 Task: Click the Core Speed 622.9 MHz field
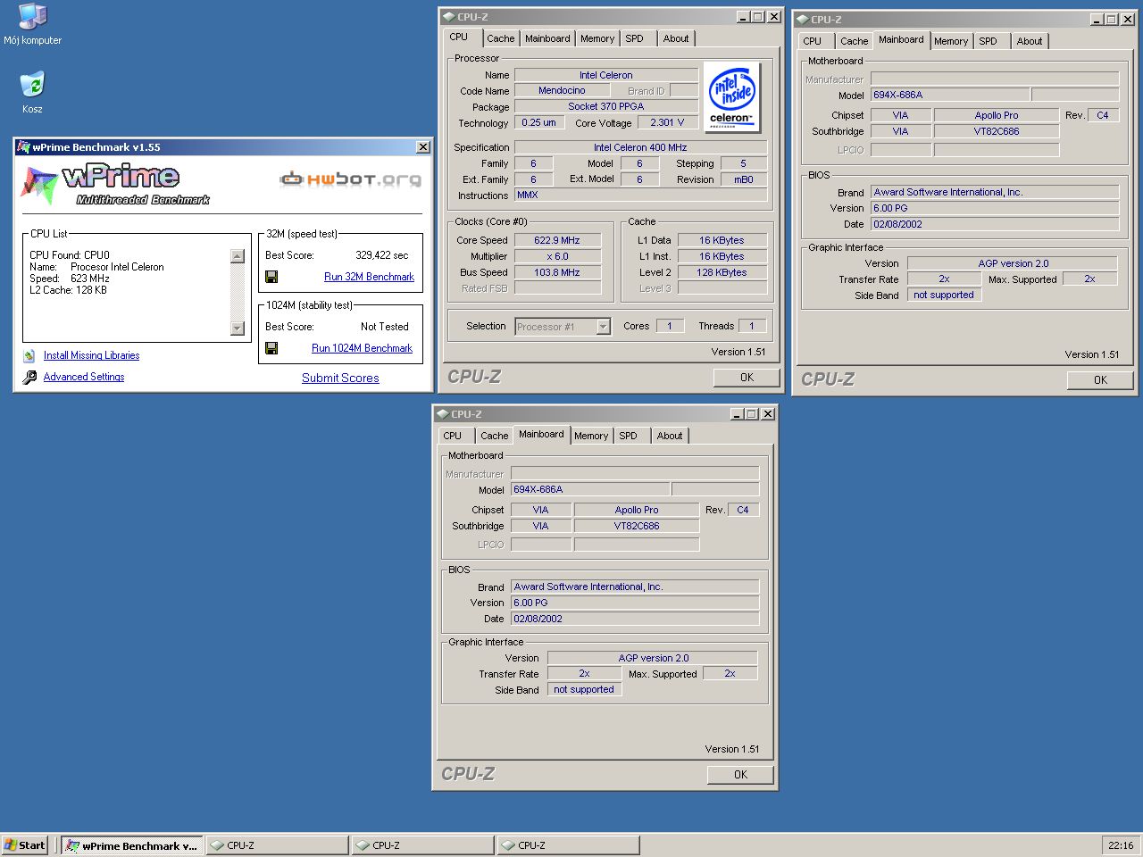coord(557,240)
